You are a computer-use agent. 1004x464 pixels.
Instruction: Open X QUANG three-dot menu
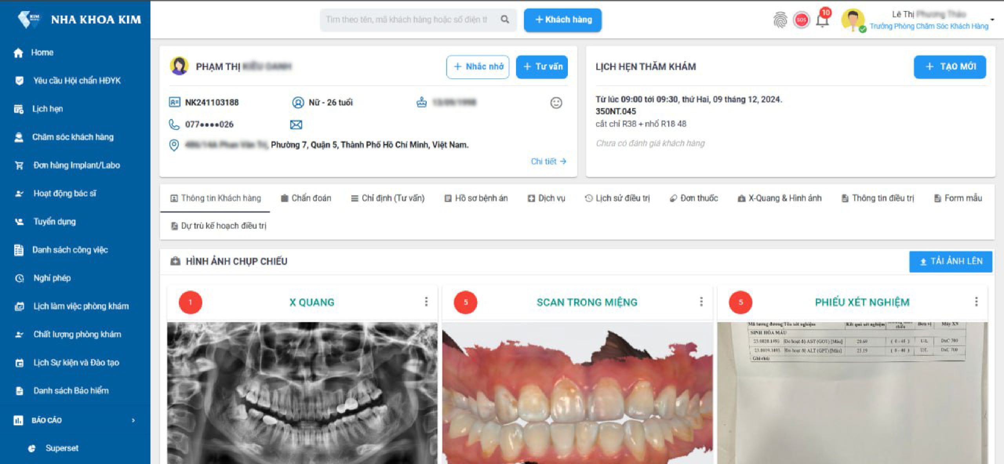426,302
